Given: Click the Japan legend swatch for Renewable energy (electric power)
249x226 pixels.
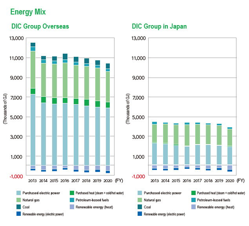Looking at the screenshot, I should [x=140, y=214].
